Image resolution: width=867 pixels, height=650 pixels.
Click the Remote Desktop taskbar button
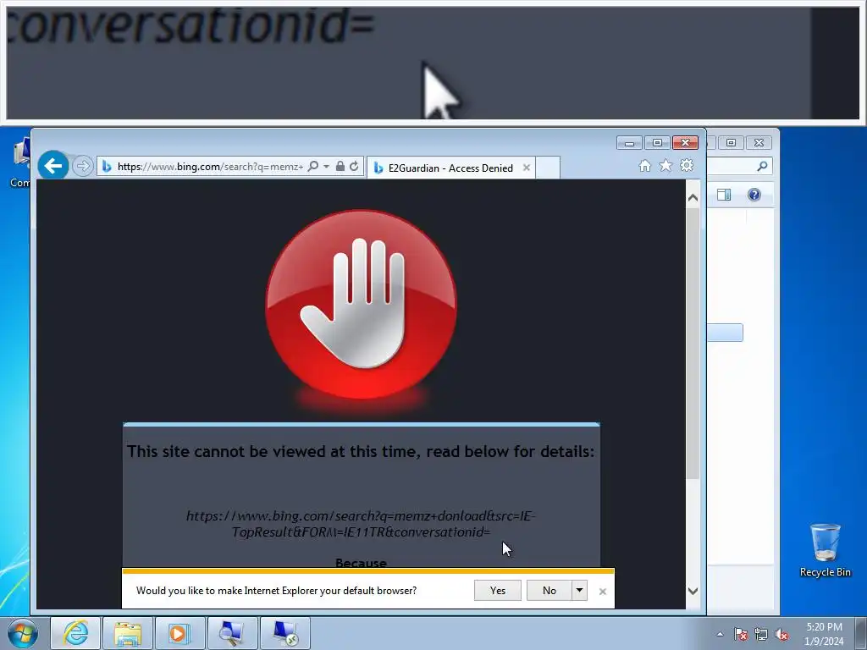tap(284, 633)
